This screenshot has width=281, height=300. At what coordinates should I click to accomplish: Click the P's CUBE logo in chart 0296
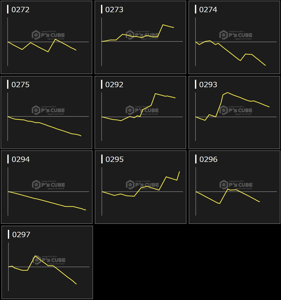click(x=236, y=185)
